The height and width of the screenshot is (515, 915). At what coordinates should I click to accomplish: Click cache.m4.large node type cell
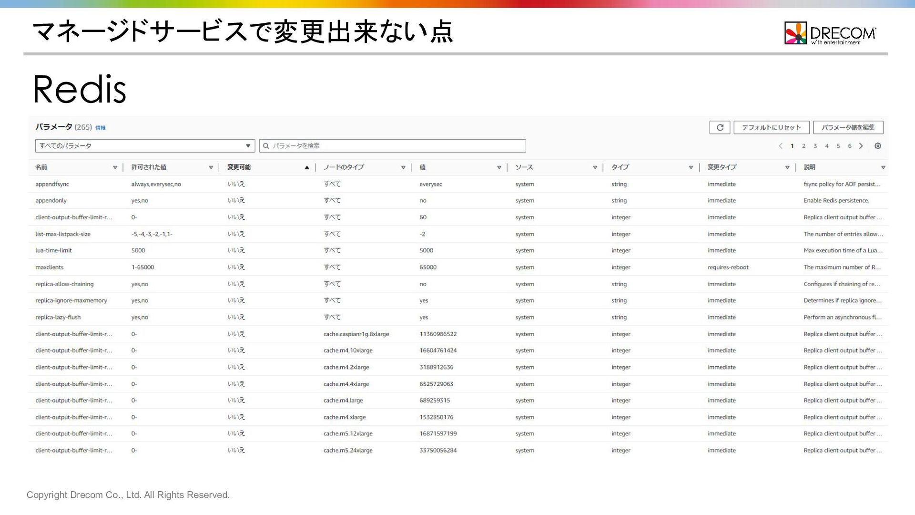pos(343,401)
